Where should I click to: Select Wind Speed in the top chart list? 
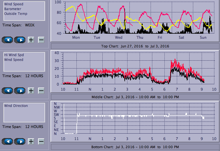pos(14,4)
